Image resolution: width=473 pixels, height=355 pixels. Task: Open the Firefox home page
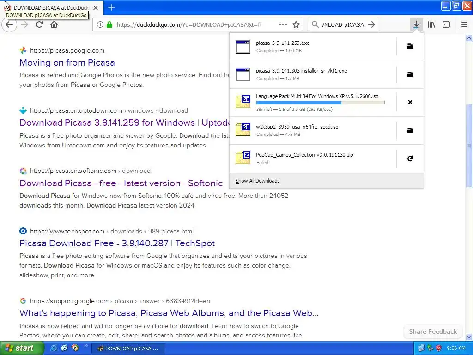pyautogui.click(x=54, y=25)
